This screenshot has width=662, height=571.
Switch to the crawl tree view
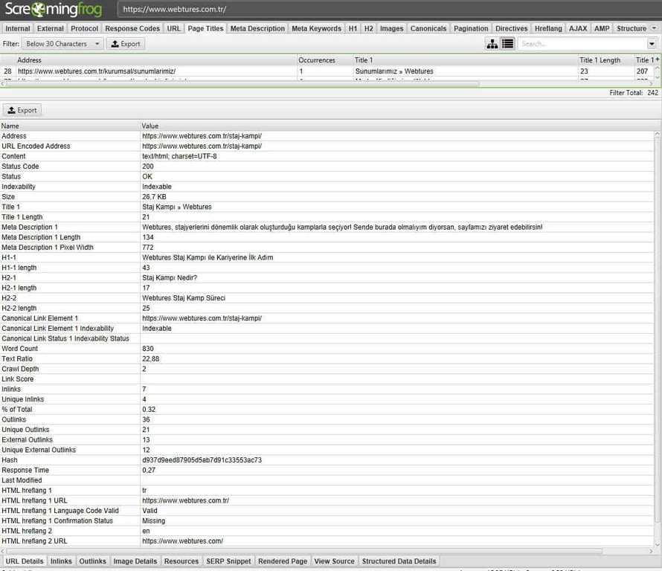coord(492,43)
